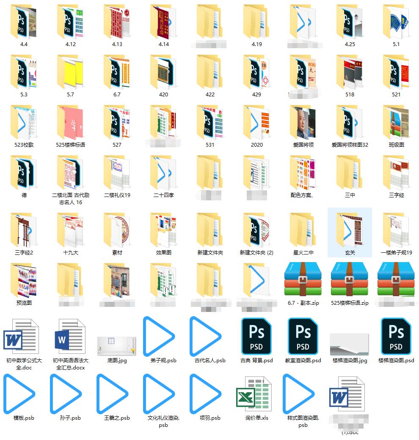The height and width of the screenshot is (440, 419).
Task: Select the 初中数学公式大全.doc Word file
Action: coord(21,336)
